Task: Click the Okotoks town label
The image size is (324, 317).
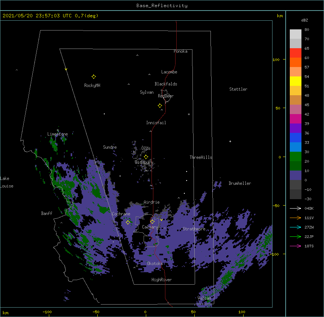Action: (155, 264)
